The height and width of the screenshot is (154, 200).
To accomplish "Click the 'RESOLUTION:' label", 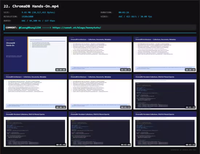I will [x=11, y=17].
